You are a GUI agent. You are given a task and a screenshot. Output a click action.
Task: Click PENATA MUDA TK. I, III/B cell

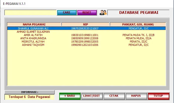pyautogui.click(x=138, y=35)
